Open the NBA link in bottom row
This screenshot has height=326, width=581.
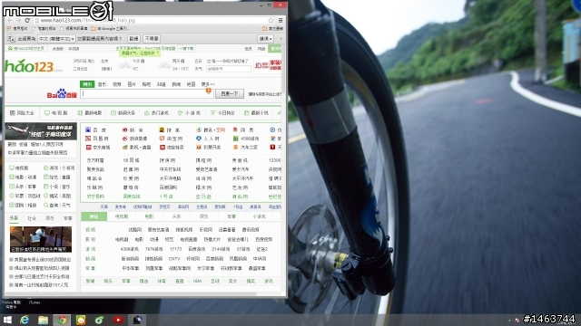[197, 282]
